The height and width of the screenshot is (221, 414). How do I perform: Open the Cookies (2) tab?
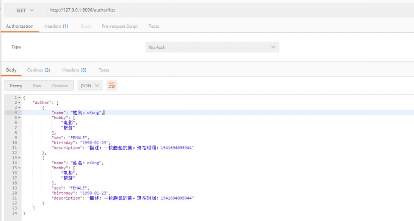tap(39, 70)
